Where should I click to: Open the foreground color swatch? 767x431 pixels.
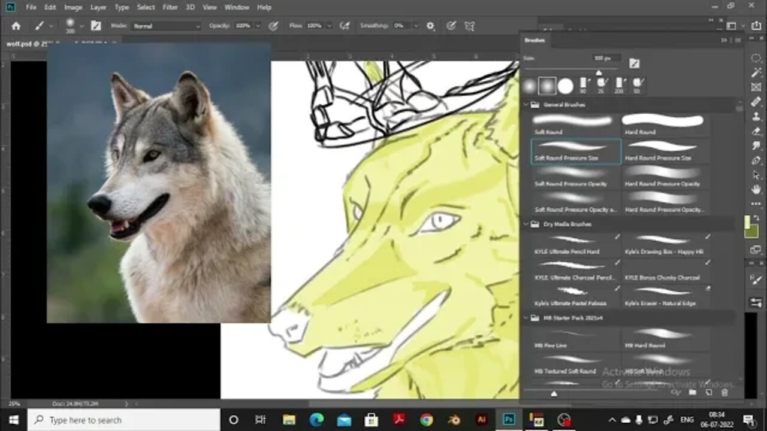[748, 223]
